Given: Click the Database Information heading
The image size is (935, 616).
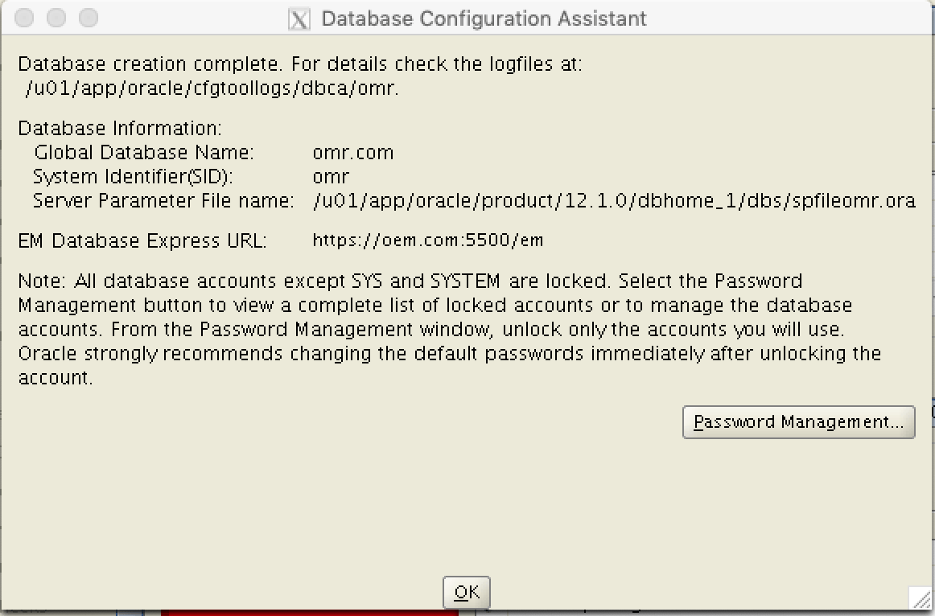Looking at the screenshot, I should coord(120,128).
